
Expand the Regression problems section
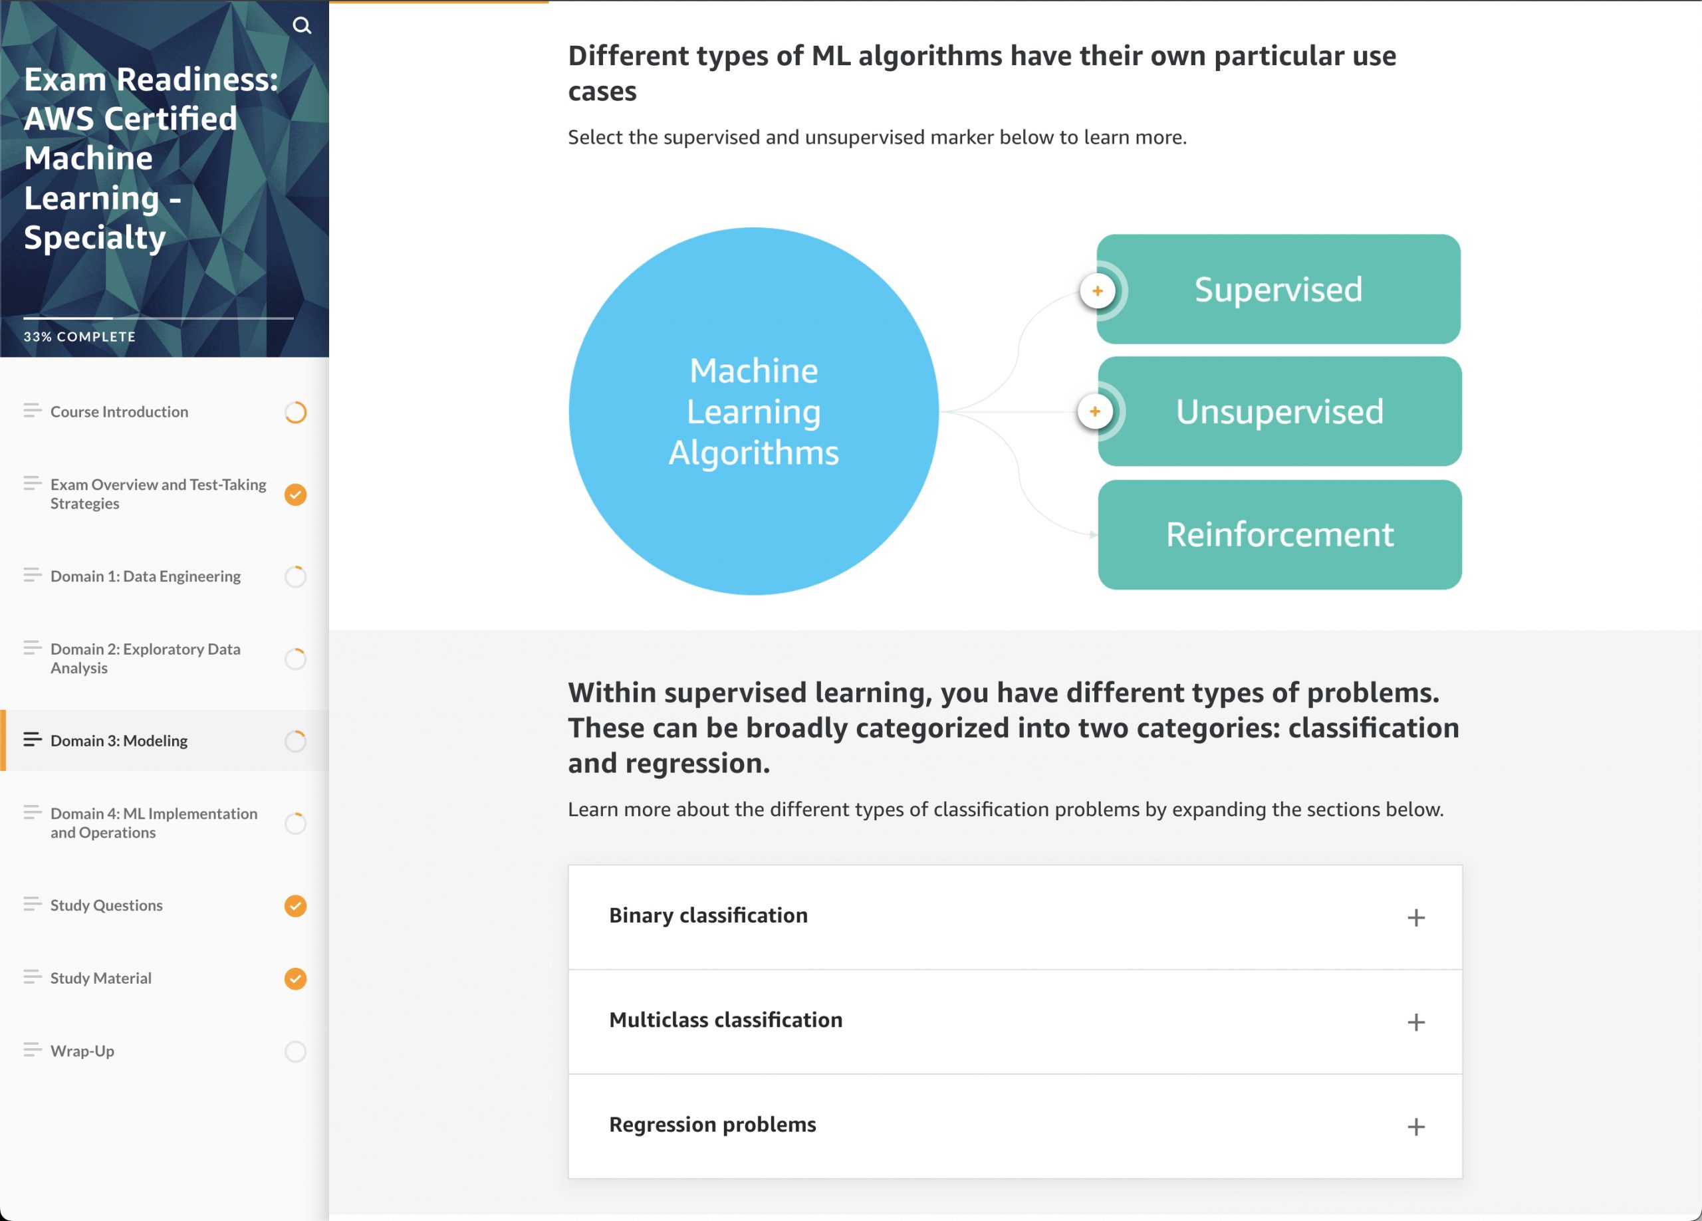(1414, 1126)
